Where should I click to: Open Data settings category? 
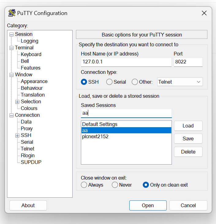(26, 122)
